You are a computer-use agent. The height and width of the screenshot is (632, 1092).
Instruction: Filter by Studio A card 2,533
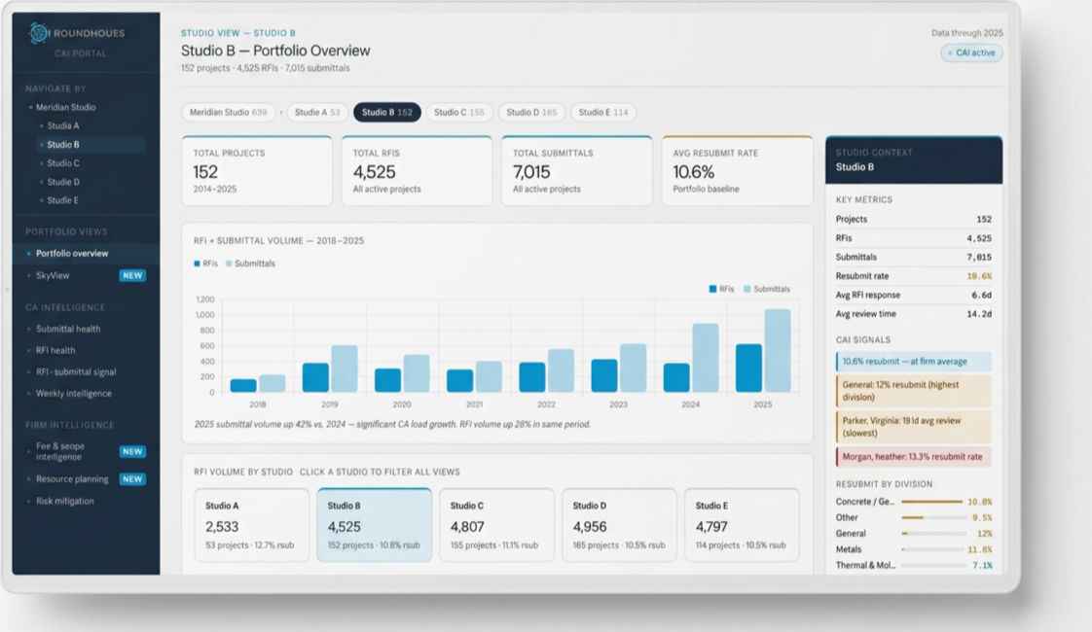[x=251, y=525]
